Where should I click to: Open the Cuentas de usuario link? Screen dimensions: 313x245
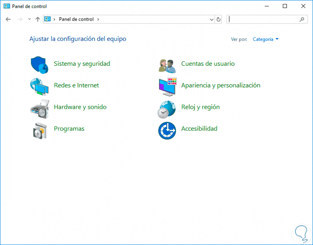[208, 64]
